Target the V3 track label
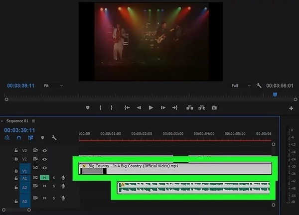Viewport: 299px width, 215px height. click(24, 150)
